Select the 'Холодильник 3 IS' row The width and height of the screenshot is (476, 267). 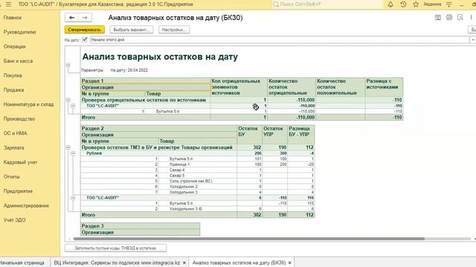point(198,209)
